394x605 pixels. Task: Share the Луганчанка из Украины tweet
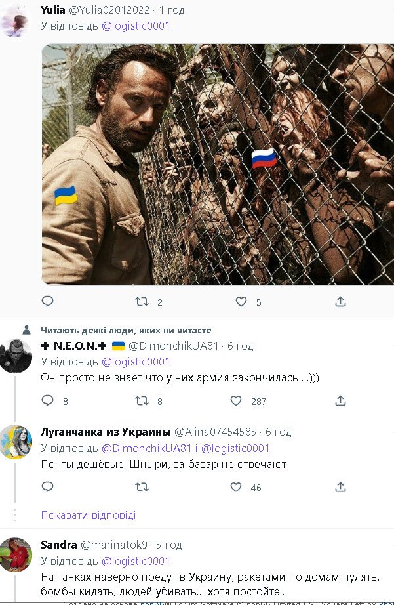coord(340,486)
